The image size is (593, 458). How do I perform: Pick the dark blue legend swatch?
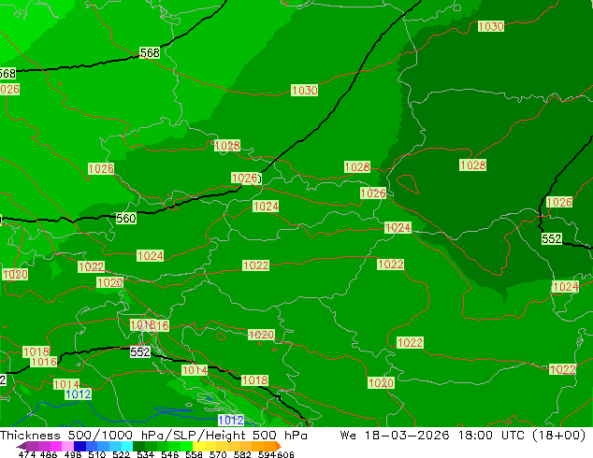tap(80, 446)
